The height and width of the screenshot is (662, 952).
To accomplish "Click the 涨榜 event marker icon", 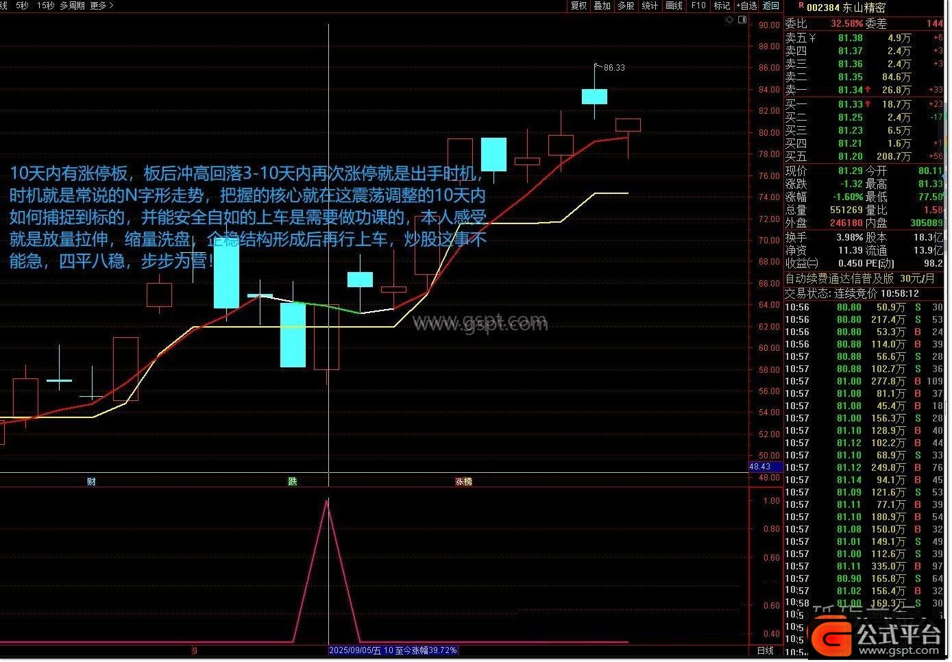I will point(464,482).
